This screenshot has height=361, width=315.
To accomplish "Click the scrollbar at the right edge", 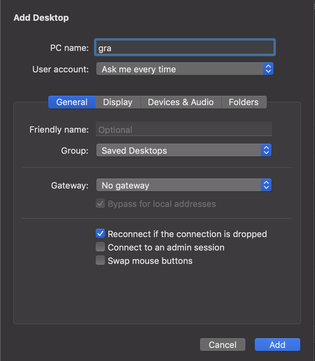I will 314,180.
